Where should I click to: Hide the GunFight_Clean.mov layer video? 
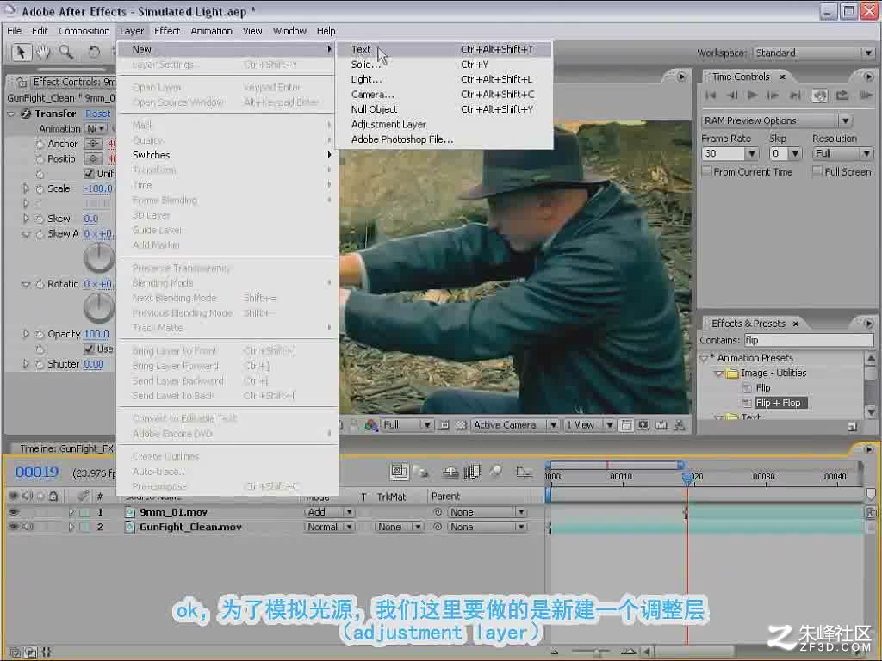14,528
